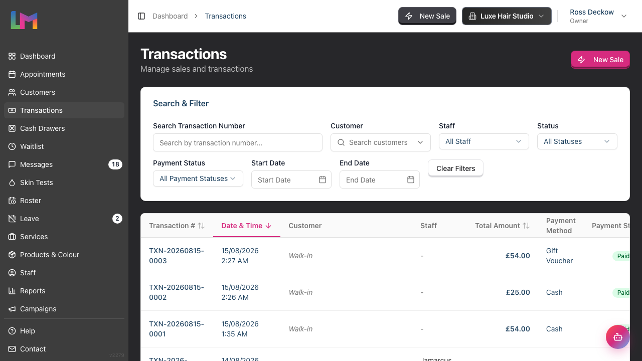Click the pink New Sale button

tap(600, 60)
